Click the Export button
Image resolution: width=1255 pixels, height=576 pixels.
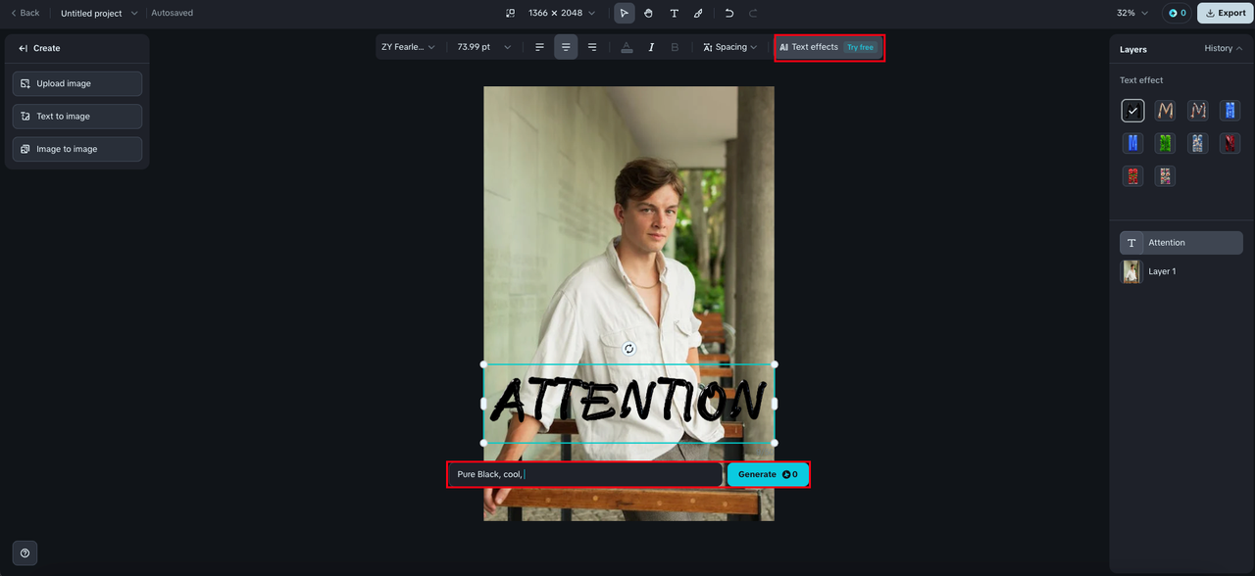[1226, 13]
